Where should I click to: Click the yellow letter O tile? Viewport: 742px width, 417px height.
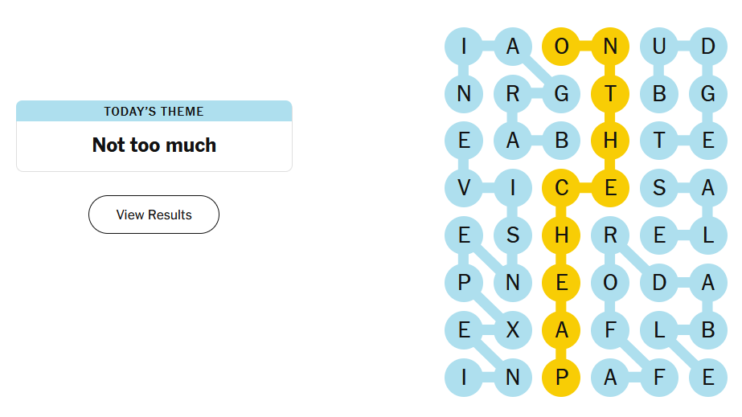[x=562, y=47]
